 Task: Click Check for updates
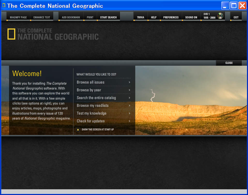click(103, 121)
